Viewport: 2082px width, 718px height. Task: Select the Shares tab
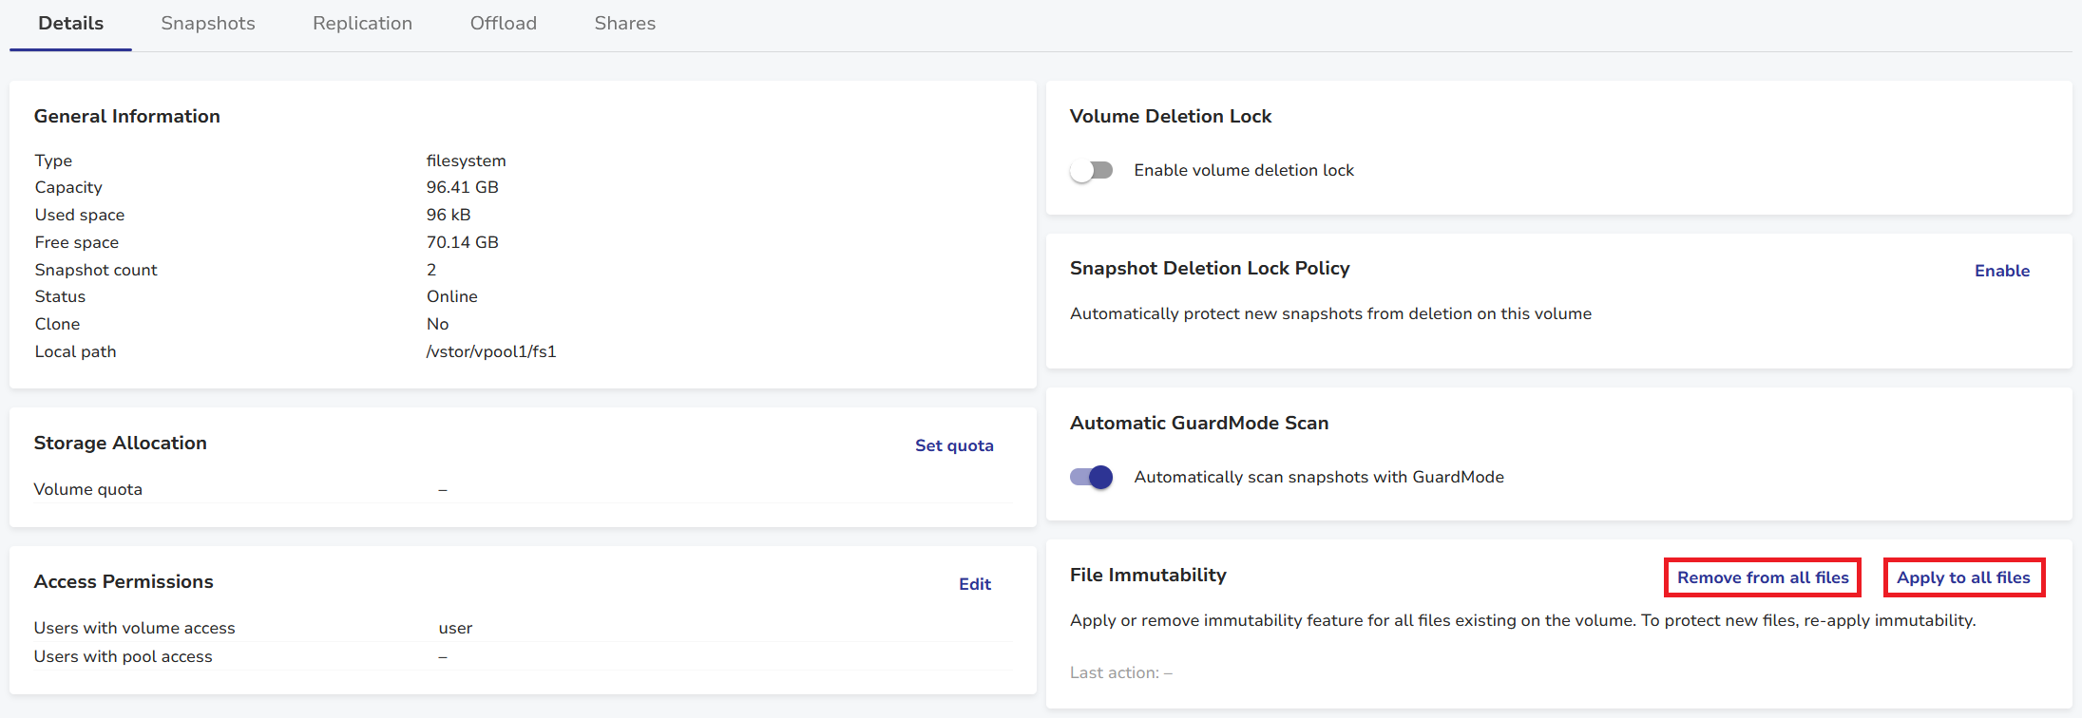click(x=624, y=24)
